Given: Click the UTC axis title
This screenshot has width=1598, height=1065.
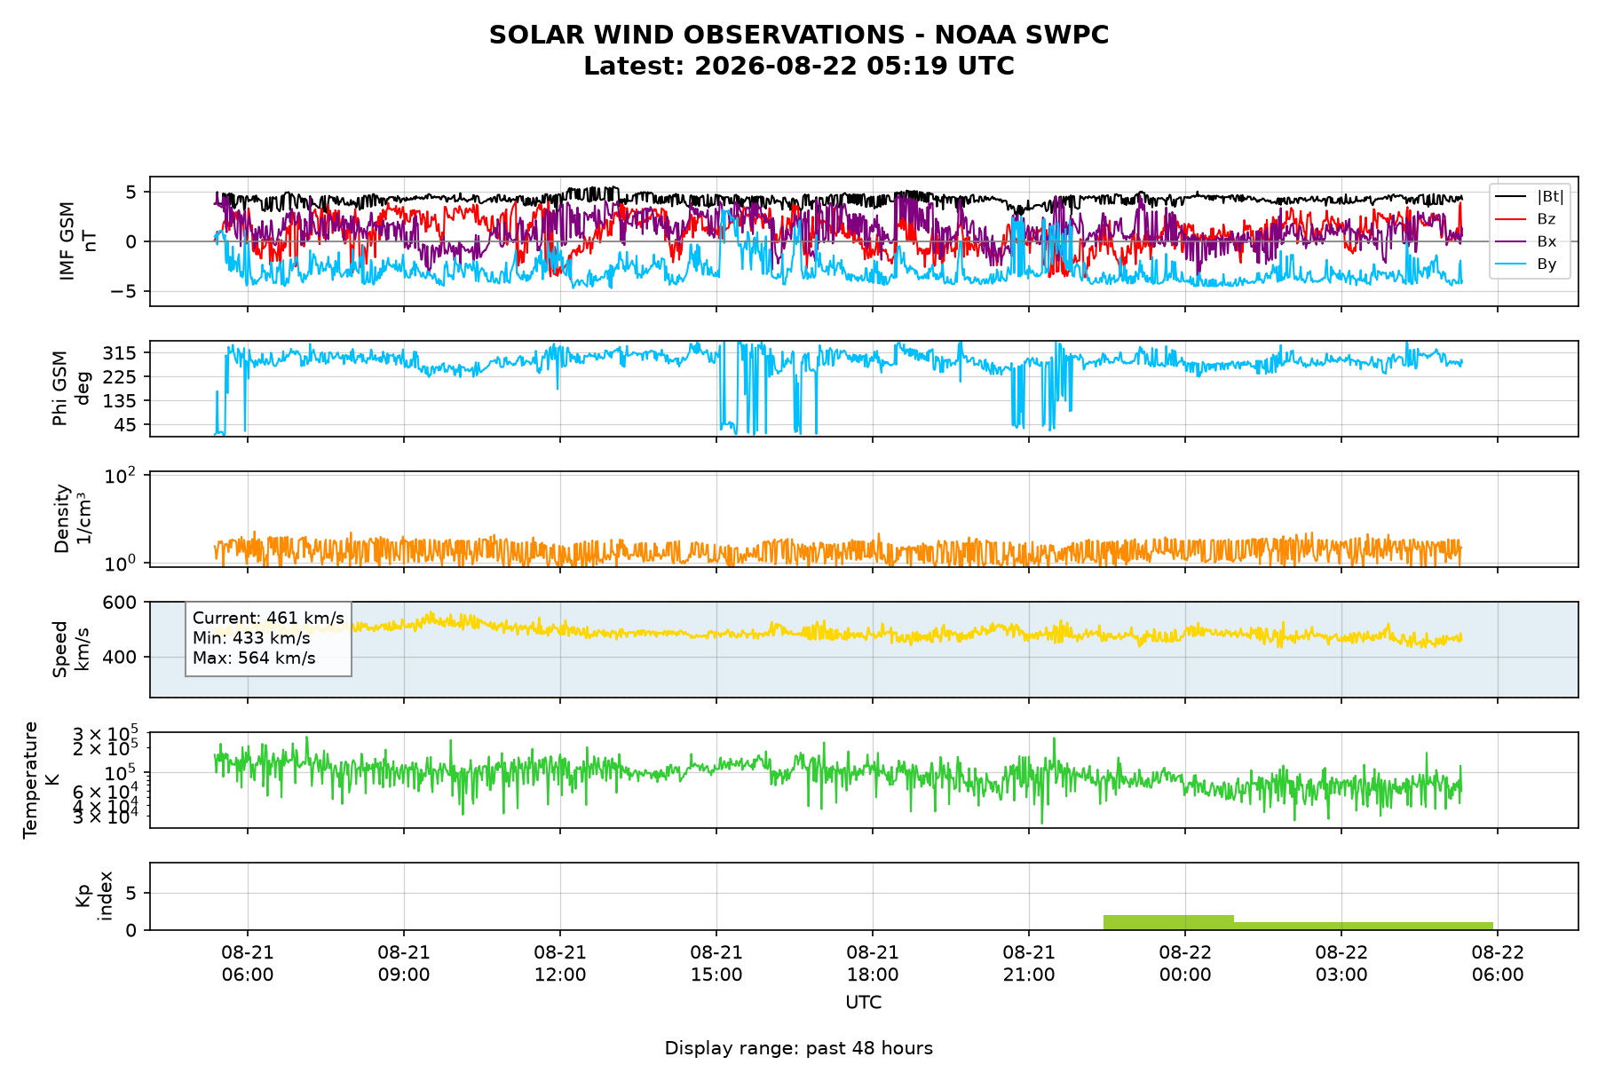Looking at the screenshot, I should coord(864,1003).
